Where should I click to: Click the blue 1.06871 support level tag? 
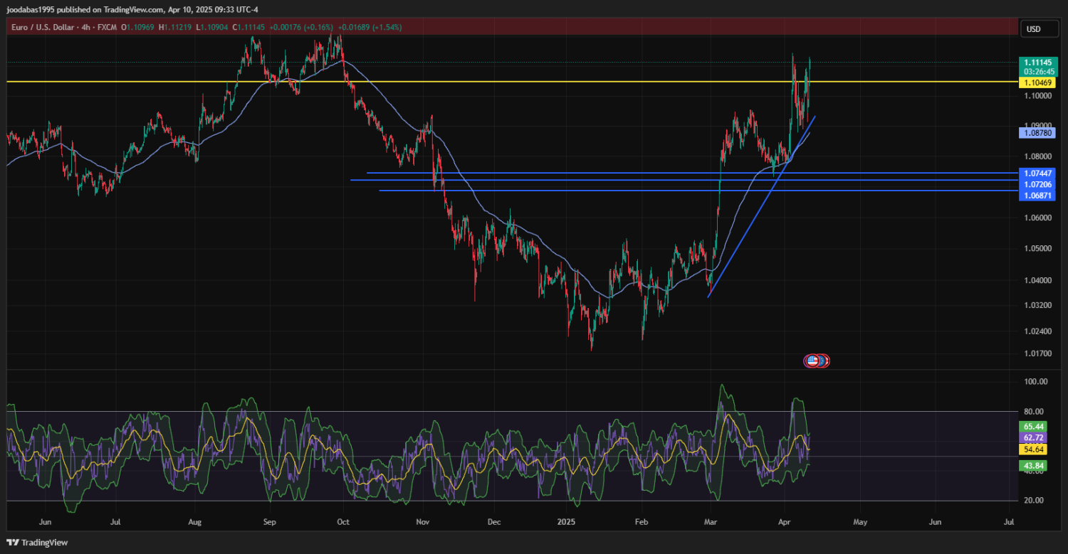click(x=1037, y=195)
